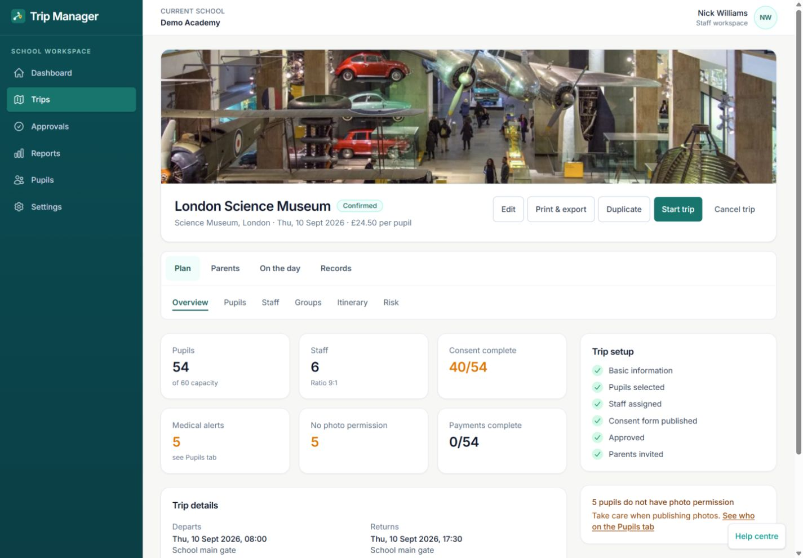
Task: Click the Consent form published check icon
Action: 597,420
